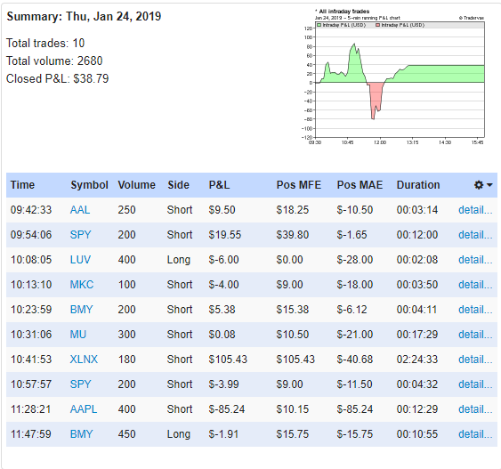Select the 09:42:33 time cell
This screenshot has width=501, height=469.
[31, 209]
